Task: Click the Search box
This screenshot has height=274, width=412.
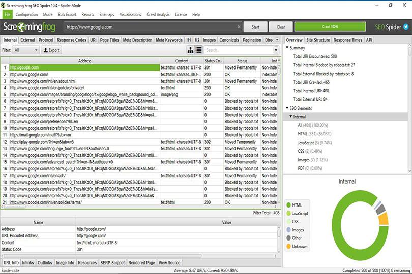Action: tap(239, 50)
